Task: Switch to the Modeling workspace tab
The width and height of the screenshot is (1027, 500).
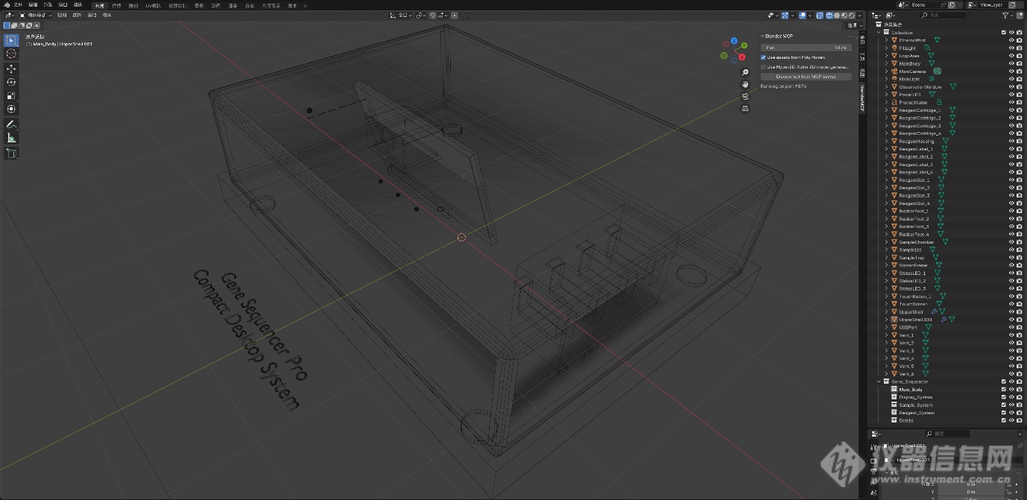Action: 116,4
